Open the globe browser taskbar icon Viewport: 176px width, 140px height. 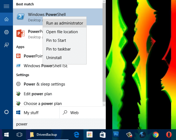point(143,134)
